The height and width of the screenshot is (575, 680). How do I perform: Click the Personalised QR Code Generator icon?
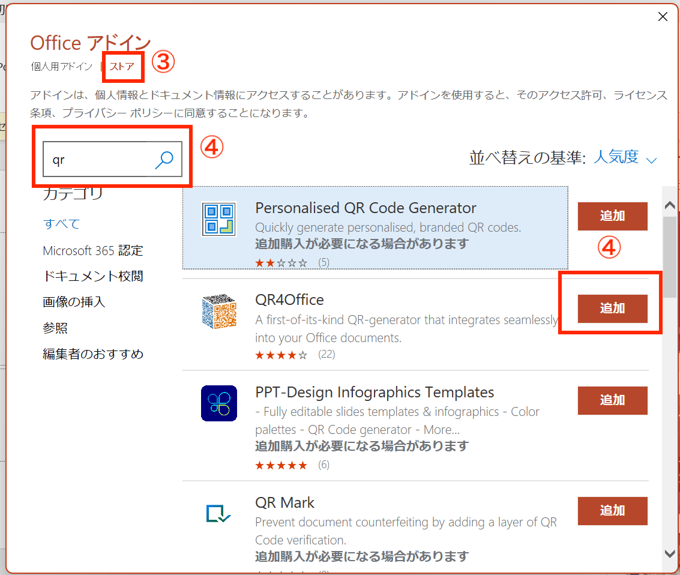[218, 219]
